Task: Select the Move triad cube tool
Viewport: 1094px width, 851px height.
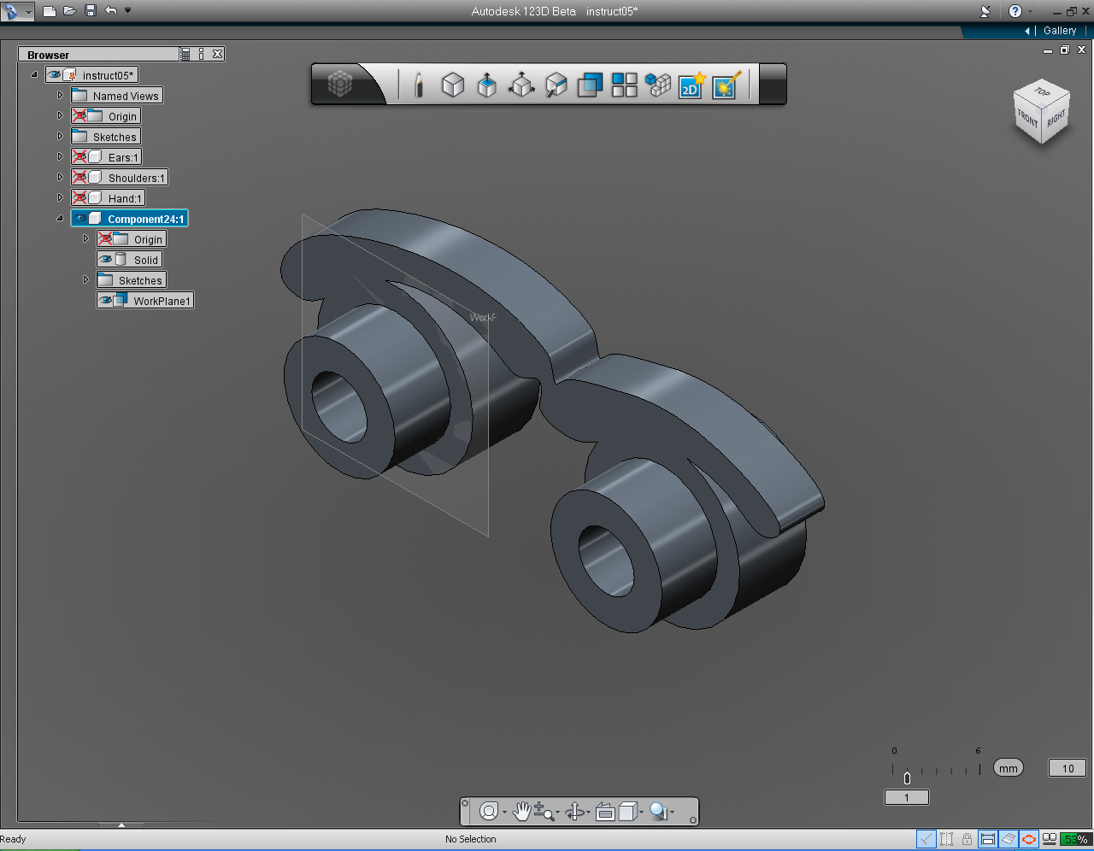Action: [521, 85]
